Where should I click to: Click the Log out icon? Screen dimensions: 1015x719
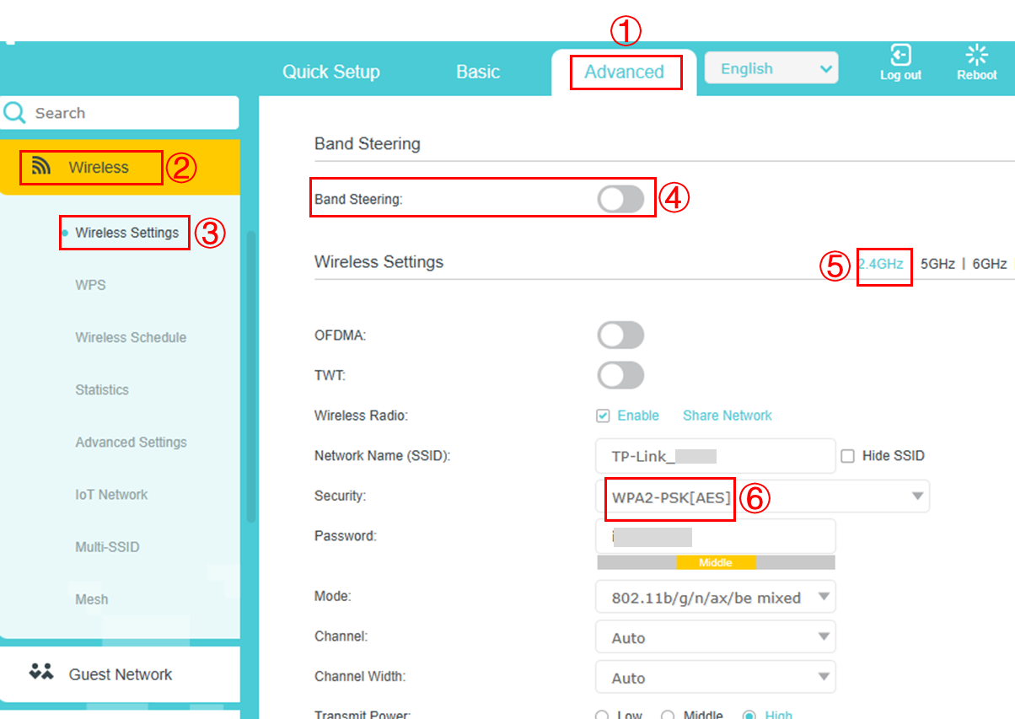pyautogui.click(x=900, y=60)
